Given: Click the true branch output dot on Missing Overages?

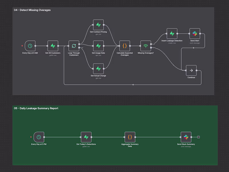Looking at the screenshot, I should (x=151, y=44).
